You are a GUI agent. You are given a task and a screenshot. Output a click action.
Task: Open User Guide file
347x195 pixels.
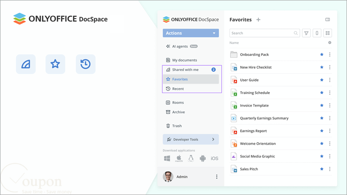coord(249,80)
